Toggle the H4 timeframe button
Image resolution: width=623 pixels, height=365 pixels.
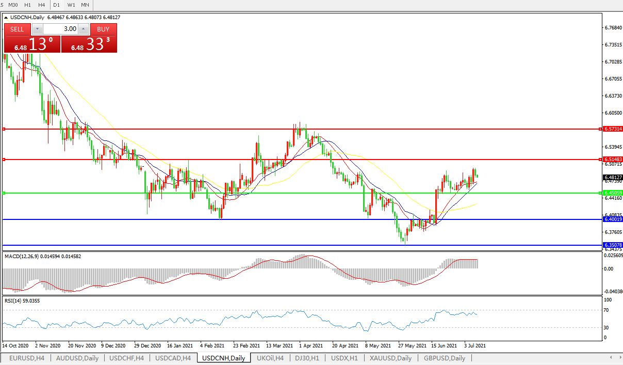click(41, 5)
